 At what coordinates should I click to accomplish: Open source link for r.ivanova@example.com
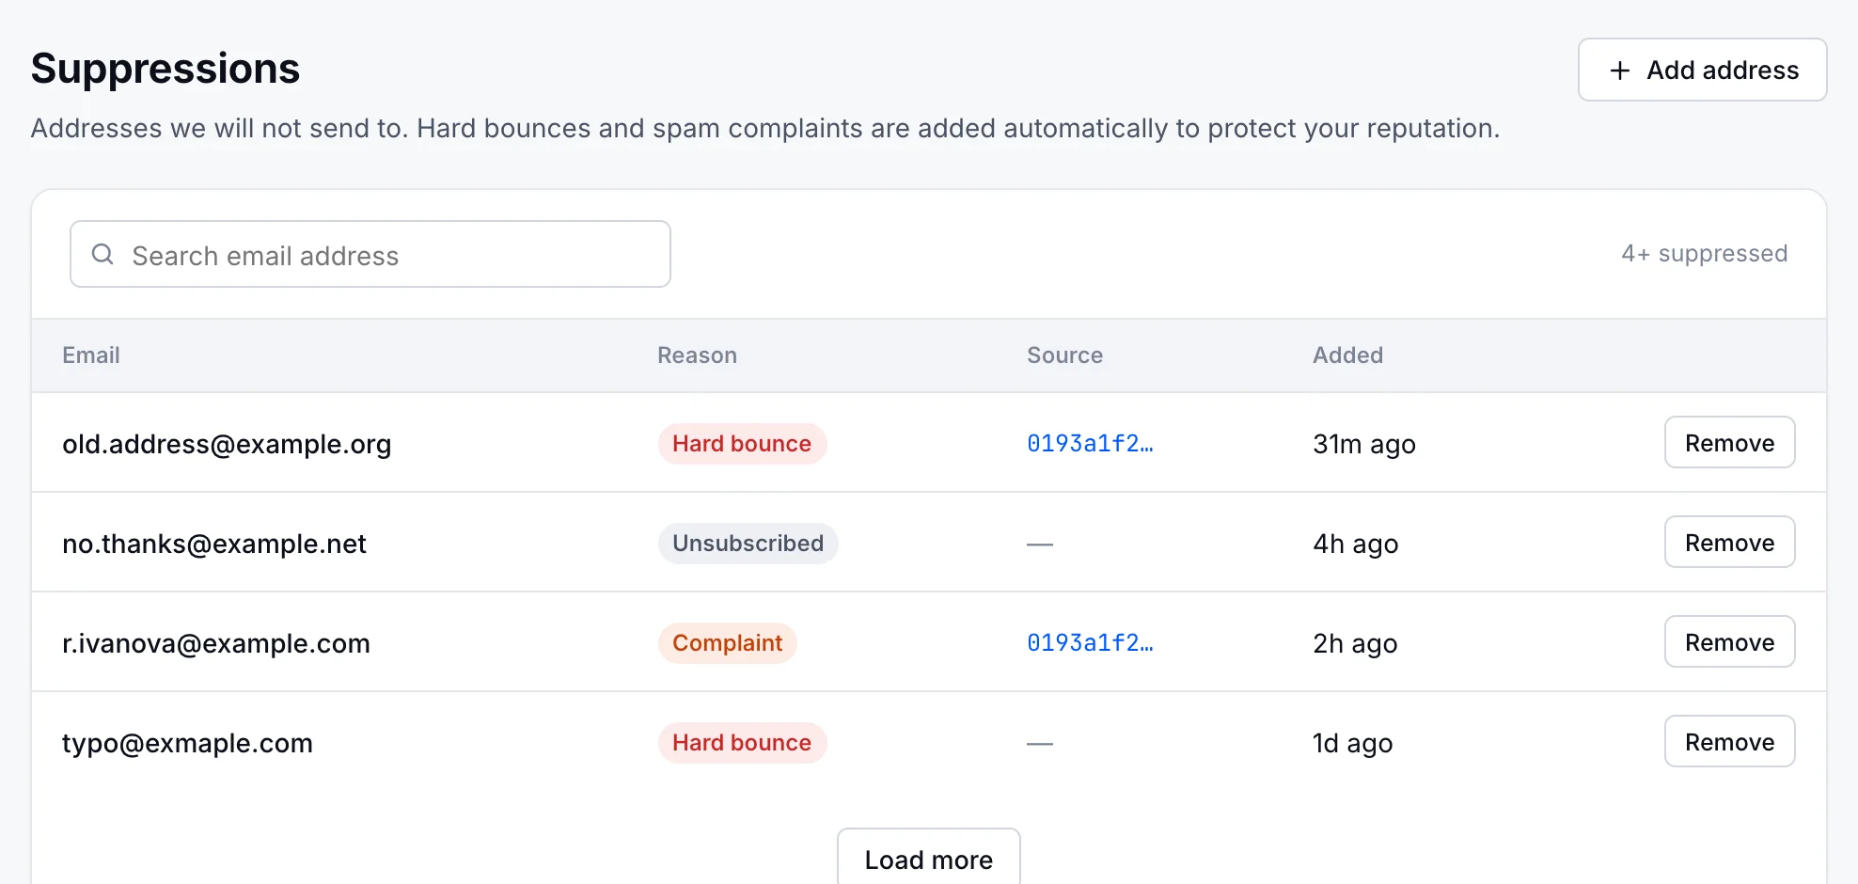(x=1090, y=642)
